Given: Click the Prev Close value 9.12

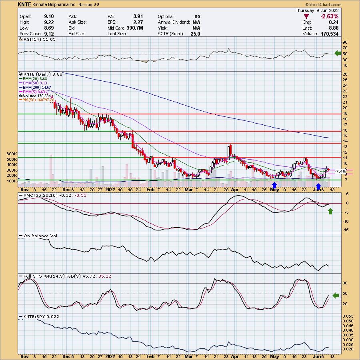Looking at the screenshot, I should coord(49,34).
